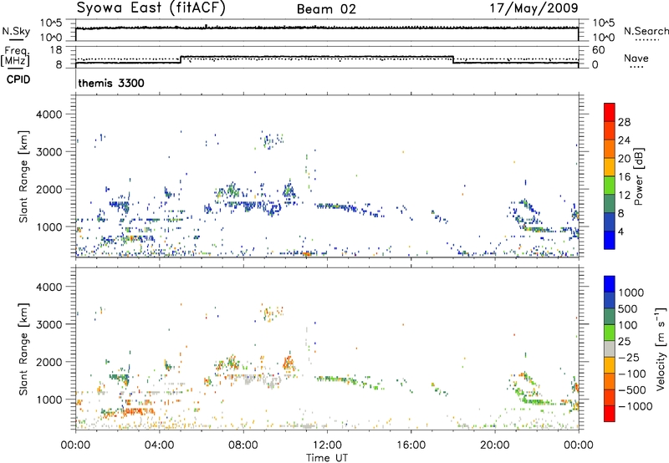The height and width of the screenshot is (463, 669).
Task: Select the "Nave" legend label
Action: [x=636, y=58]
